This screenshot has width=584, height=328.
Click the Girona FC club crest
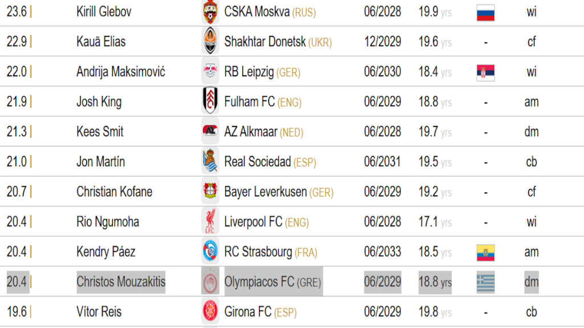tap(210, 311)
